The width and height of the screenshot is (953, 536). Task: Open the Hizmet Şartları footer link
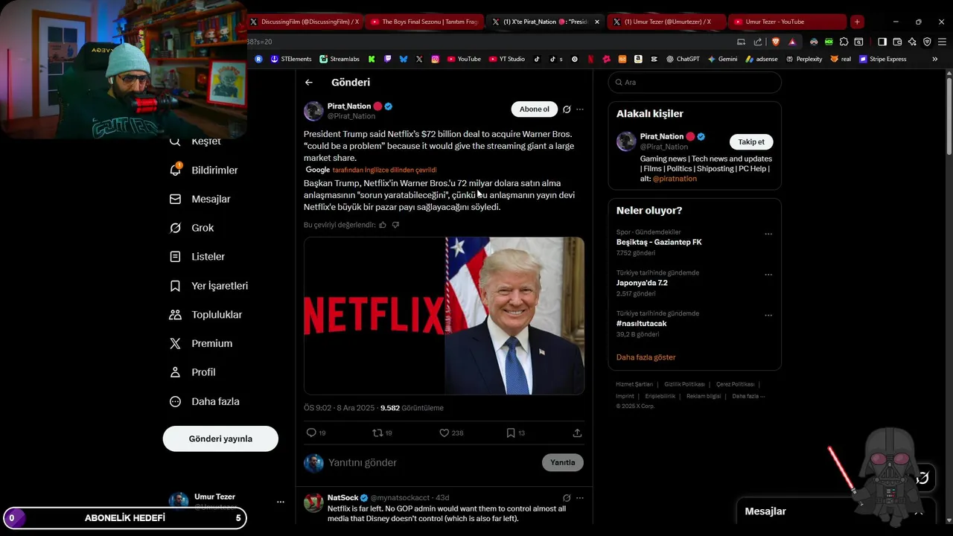[x=634, y=384]
